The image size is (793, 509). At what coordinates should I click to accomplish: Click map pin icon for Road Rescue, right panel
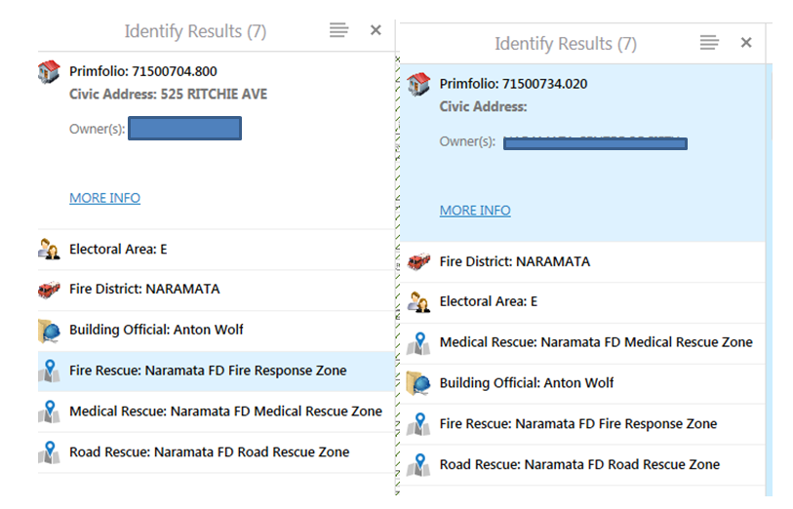pos(418,465)
